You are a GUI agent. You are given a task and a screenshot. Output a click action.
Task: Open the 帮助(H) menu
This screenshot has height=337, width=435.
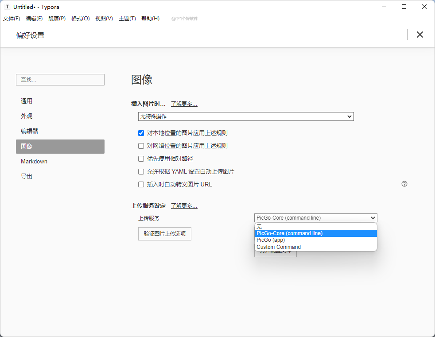tap(150, 19)
